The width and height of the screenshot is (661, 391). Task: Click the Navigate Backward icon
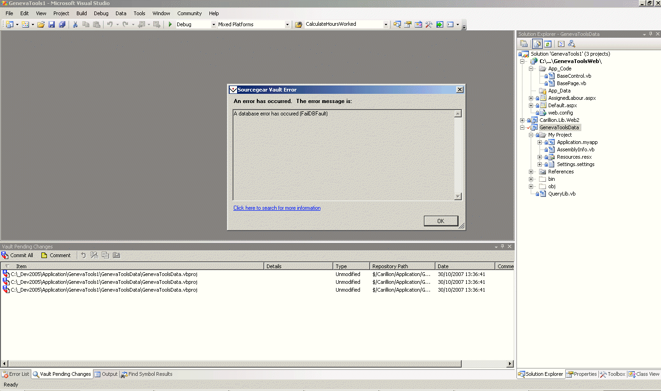141,24
